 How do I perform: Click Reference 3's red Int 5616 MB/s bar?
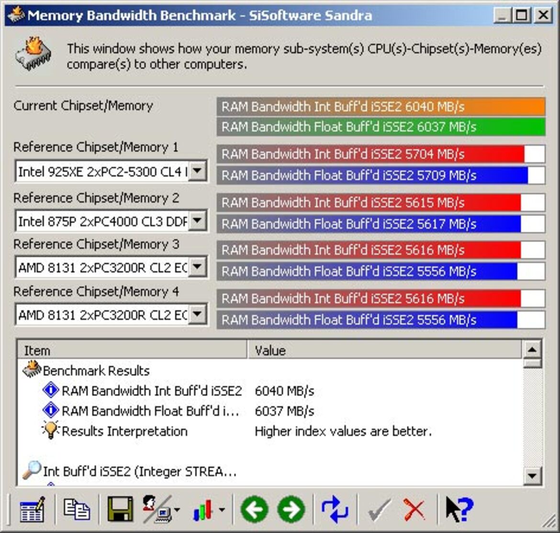381,250
